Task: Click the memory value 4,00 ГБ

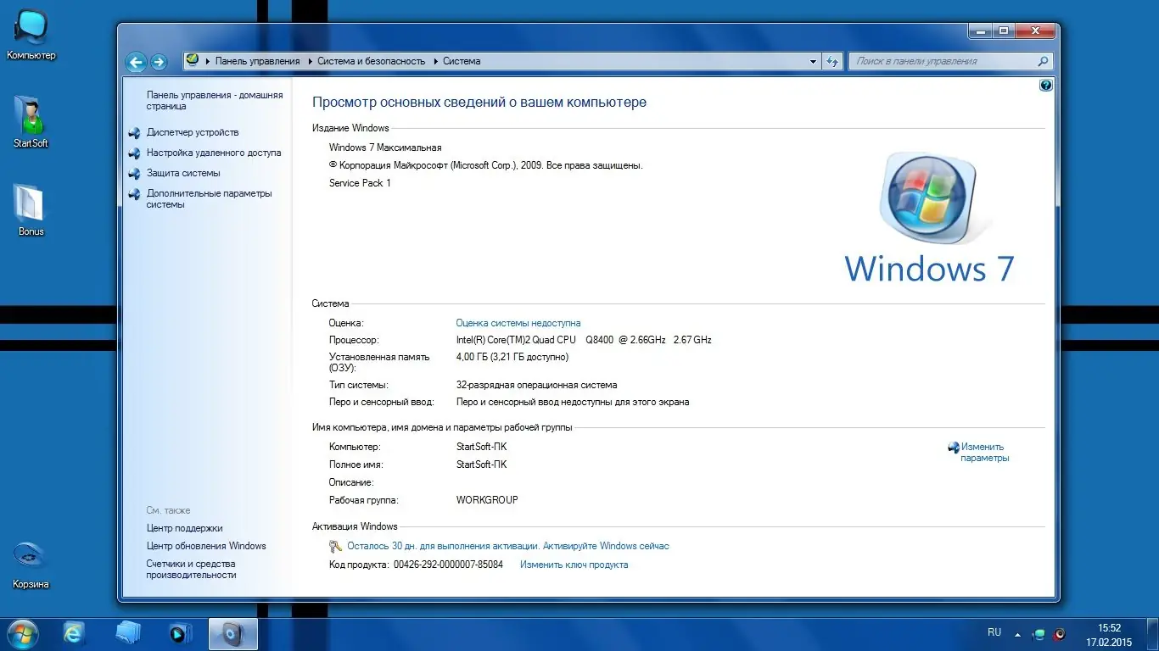Action: (x=512, y=357)
